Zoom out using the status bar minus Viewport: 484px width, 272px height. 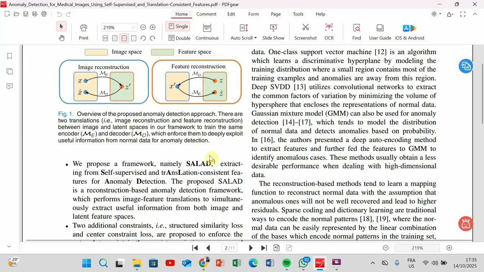(386, 248)
